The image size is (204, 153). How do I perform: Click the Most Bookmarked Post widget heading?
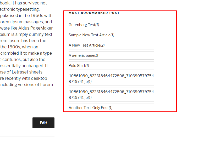click(x=94, y=13)
